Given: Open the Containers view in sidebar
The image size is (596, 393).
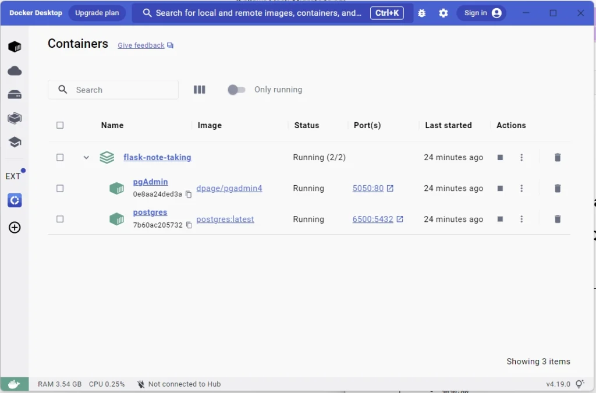Looking at the screenshot, I should coord(15,47).
